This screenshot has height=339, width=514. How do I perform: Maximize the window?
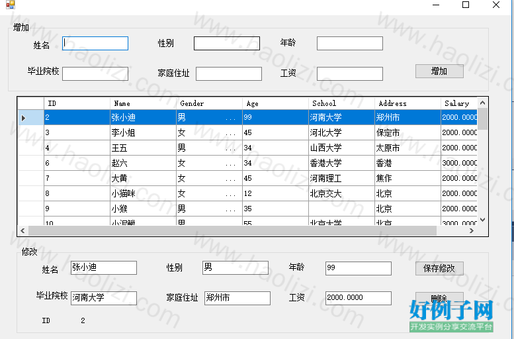click(x=466, y=5)
